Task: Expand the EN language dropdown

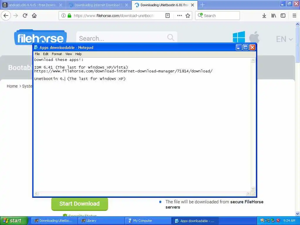Action: point(284,39)
